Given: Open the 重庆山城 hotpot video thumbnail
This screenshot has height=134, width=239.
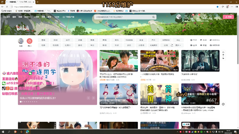Looking at the screenshot, I should click(x=160, y=61).
